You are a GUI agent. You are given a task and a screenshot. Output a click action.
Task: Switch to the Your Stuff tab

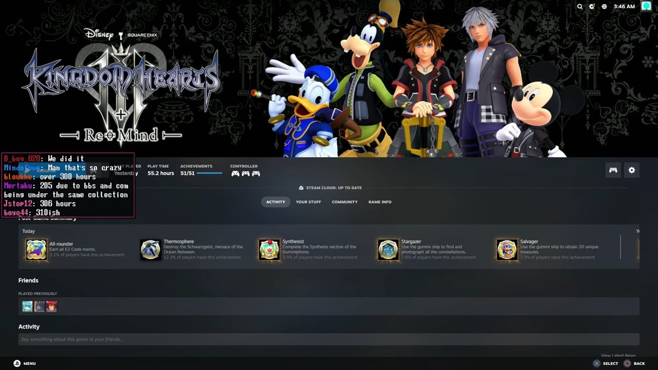click(x=308, y=202)
